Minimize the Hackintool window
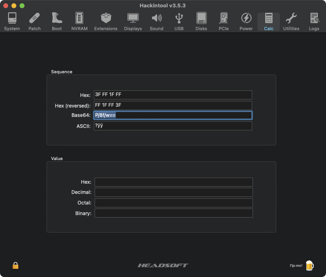This screenshot has width=326, height=277. pos(14,6)
